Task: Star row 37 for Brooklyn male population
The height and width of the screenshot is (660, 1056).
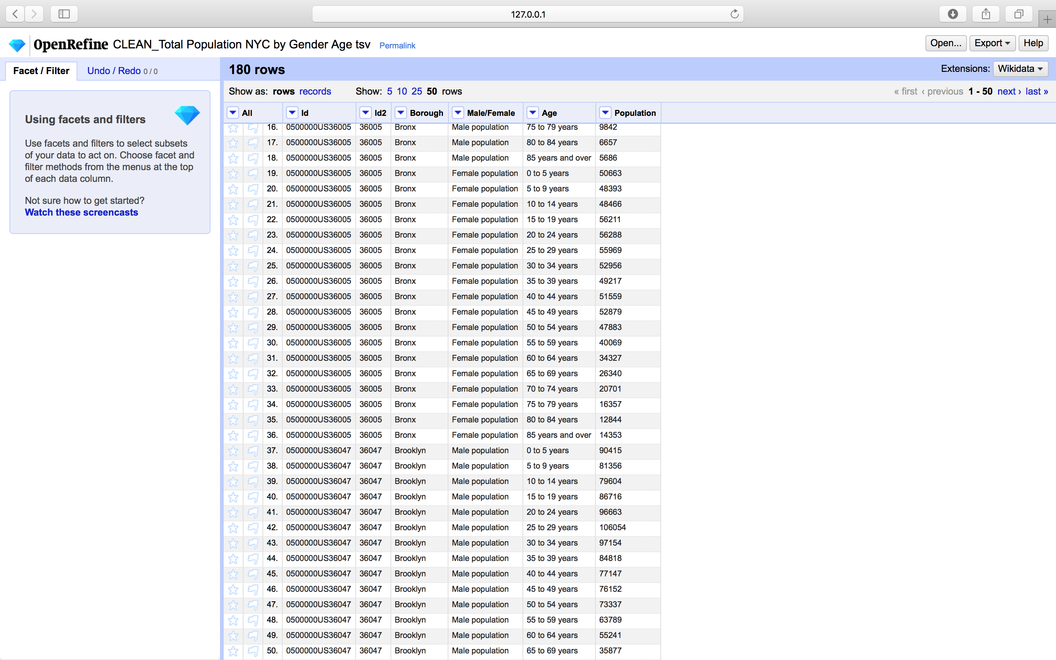Action: tap(234, 451)
